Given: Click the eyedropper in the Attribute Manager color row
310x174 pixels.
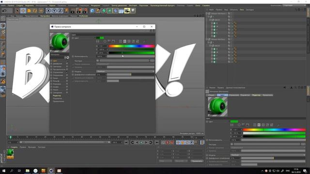Looking at the screenshot, I should click(278, 125).
